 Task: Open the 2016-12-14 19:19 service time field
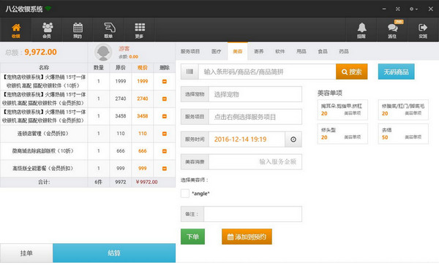click(x=247, y=139)
